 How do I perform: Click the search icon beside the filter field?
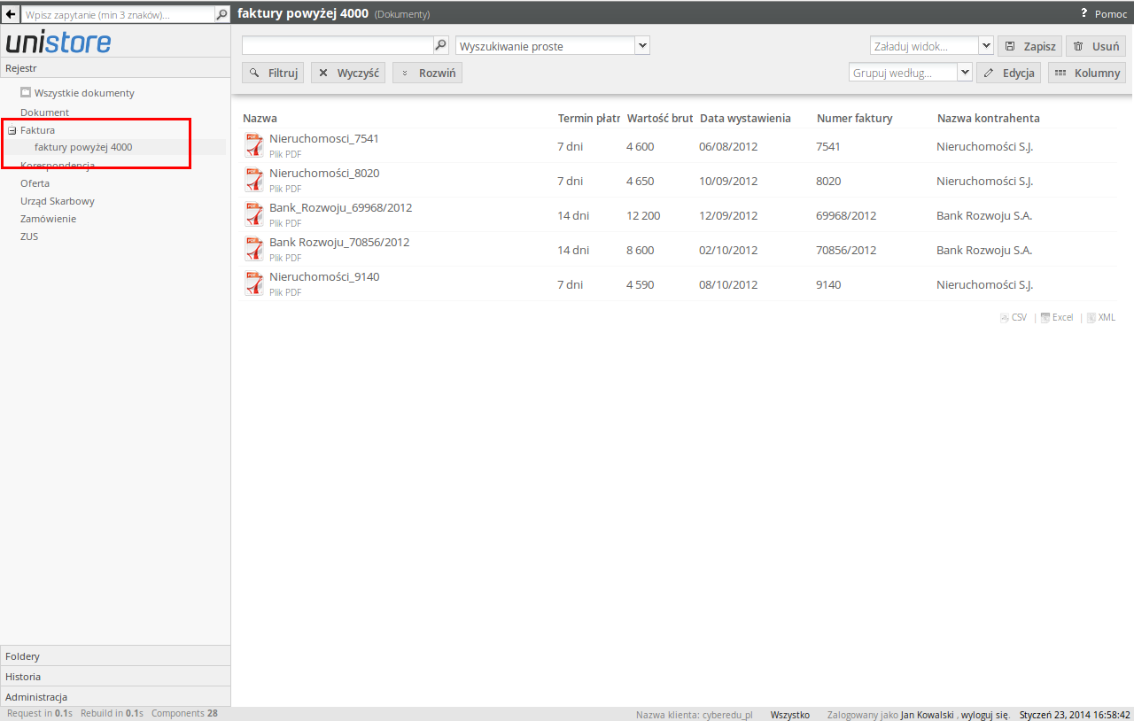click(440, 45)
